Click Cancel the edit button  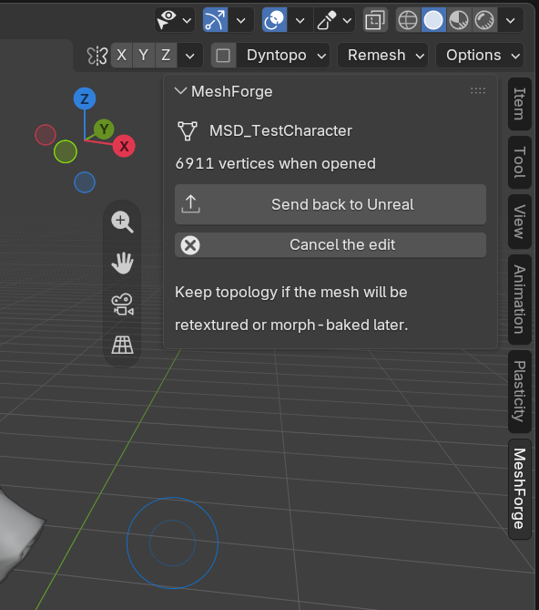pos(331,244)
